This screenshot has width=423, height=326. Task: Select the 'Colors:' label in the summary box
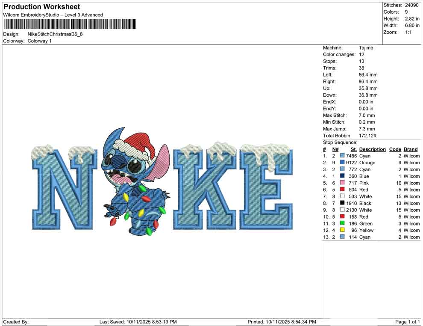click(391, 12)
